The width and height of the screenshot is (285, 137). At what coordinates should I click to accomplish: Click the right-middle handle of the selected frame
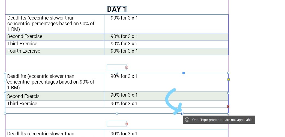click(228, 93)
